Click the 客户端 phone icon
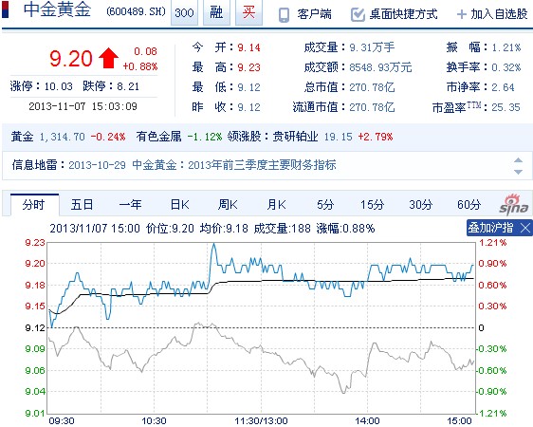This screenshot has width=533, height=427. [284, 15]
